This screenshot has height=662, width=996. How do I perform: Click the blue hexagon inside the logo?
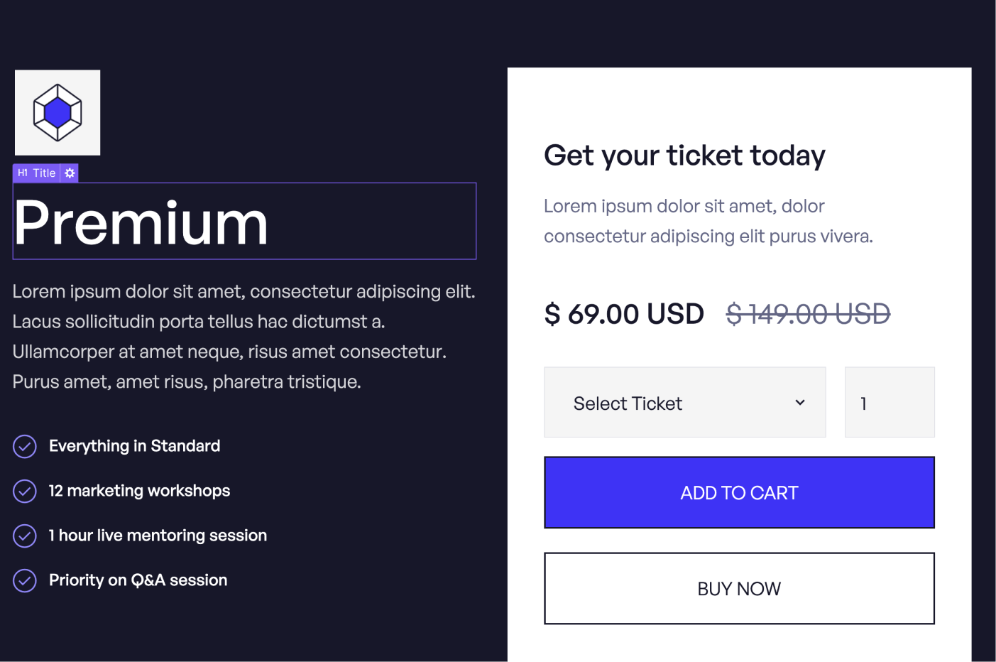pyautogui.click(x=57, y=112)
